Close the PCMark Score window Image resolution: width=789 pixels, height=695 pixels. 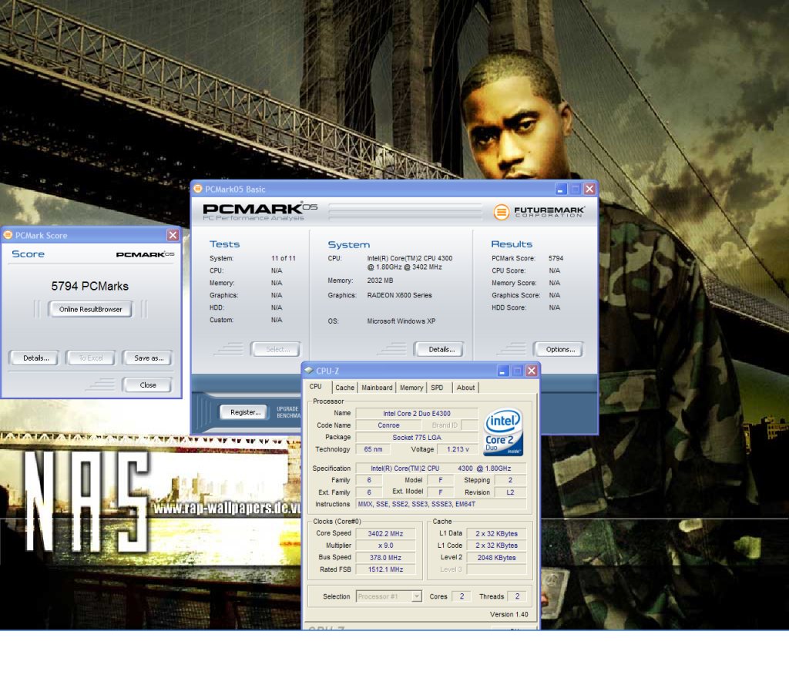pos(173,235)
